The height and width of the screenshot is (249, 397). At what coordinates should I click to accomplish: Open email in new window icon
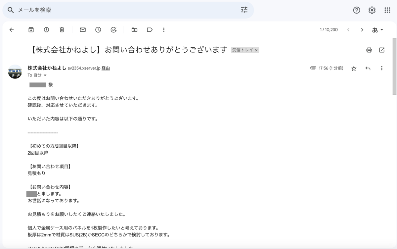(382, 50)
